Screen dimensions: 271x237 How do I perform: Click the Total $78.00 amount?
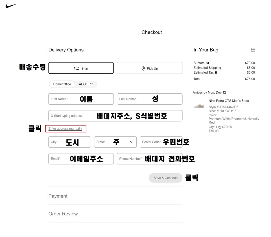250,79
